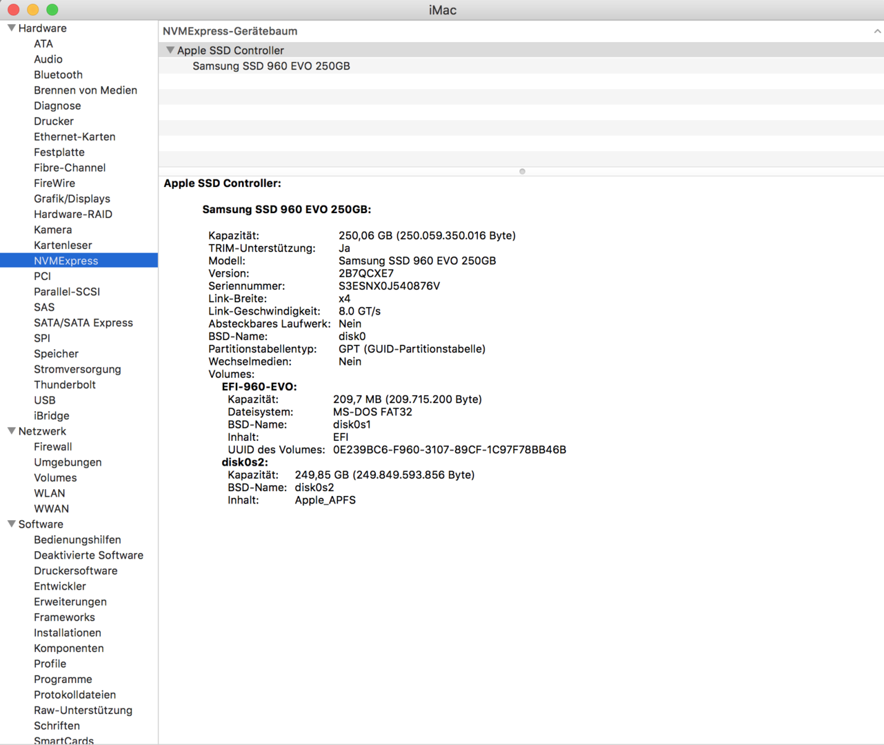The image size is (884, 745).
Task: Open the PCI hardware category
Action: point(42,276)
